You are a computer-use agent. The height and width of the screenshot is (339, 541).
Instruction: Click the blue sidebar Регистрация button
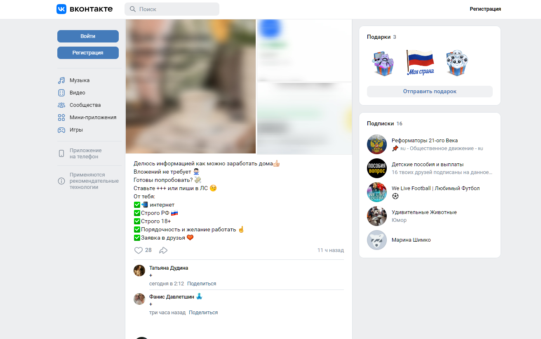click(88, 53)
